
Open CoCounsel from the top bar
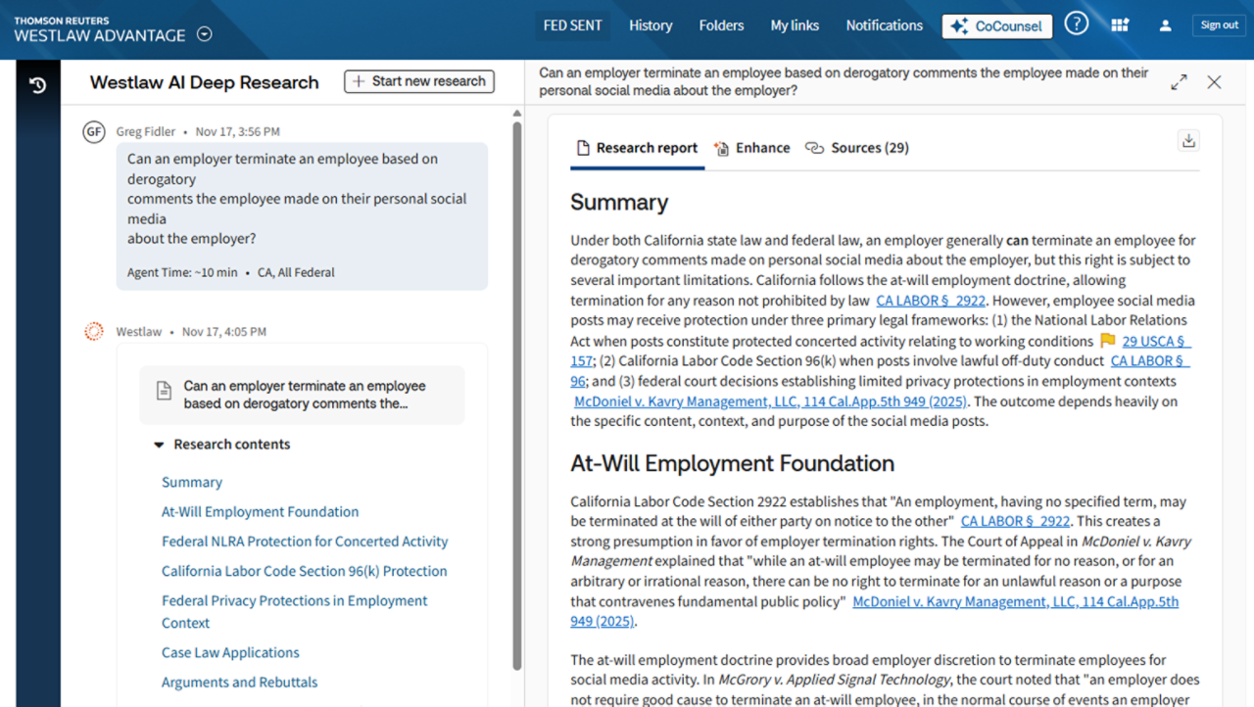pyautogui.click(x=996, y=25)
